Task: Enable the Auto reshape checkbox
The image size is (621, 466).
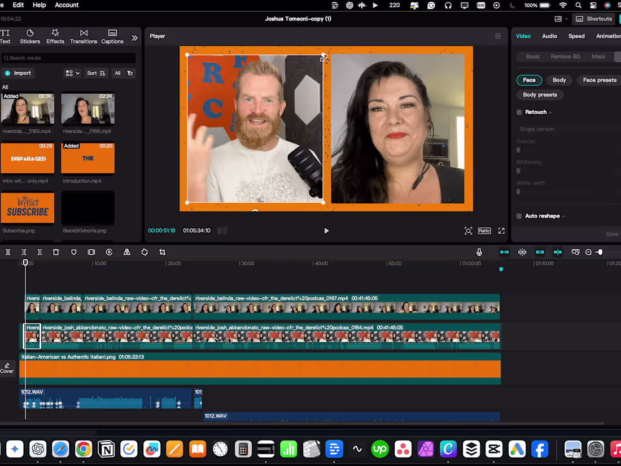Action: pyautogui.click(x=519, y=216)
